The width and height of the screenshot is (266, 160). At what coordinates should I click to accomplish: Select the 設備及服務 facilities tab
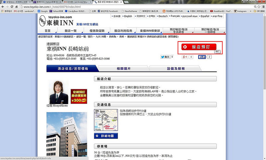176,69
